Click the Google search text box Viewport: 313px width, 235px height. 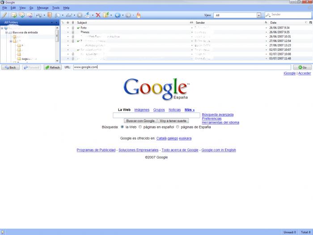tap(156, 115)
